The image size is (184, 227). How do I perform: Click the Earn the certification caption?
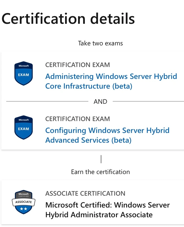pos(100,172)
